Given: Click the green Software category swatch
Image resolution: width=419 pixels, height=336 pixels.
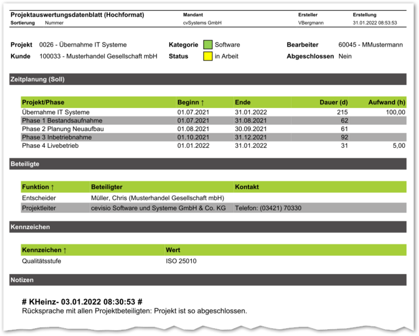Looking at the screenshot, I should pos(208,45).
